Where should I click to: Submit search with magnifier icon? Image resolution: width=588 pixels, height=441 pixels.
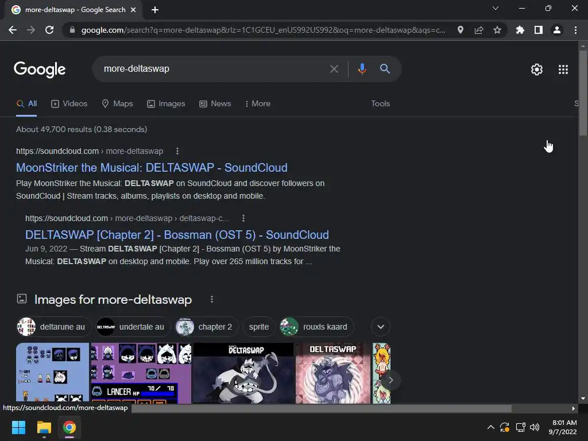[x=385, y=69]
